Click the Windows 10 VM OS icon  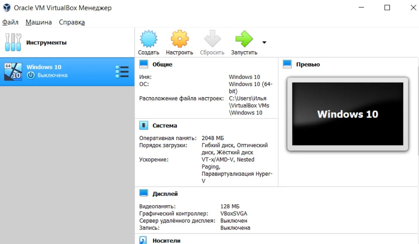[13, 72]
